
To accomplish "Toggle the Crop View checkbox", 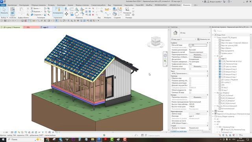I will tap(190, 78).
